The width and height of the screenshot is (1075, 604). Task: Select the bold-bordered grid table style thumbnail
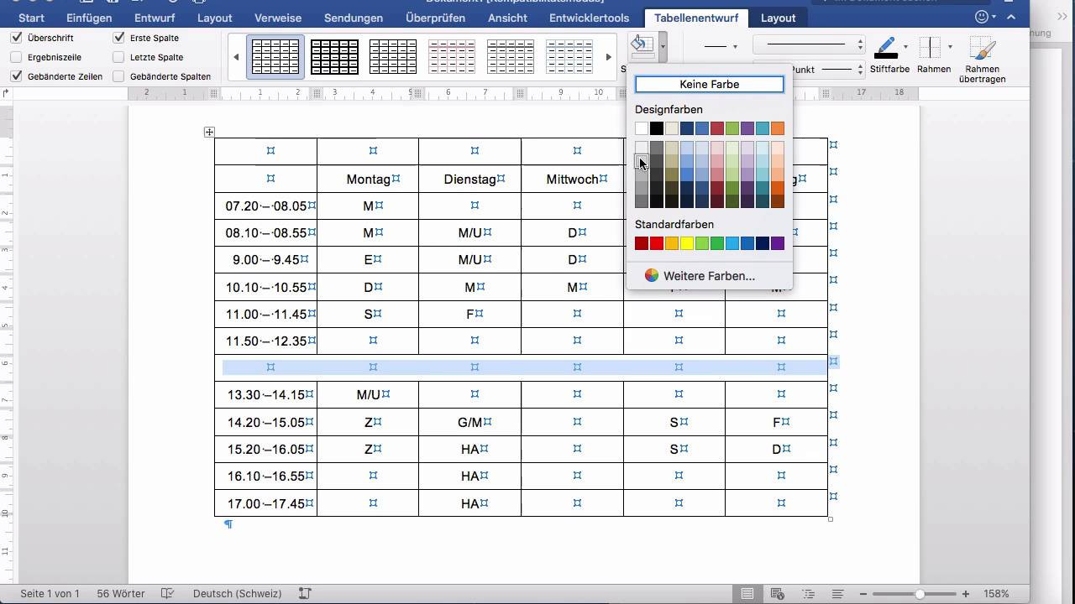click(x=334, y=56)
